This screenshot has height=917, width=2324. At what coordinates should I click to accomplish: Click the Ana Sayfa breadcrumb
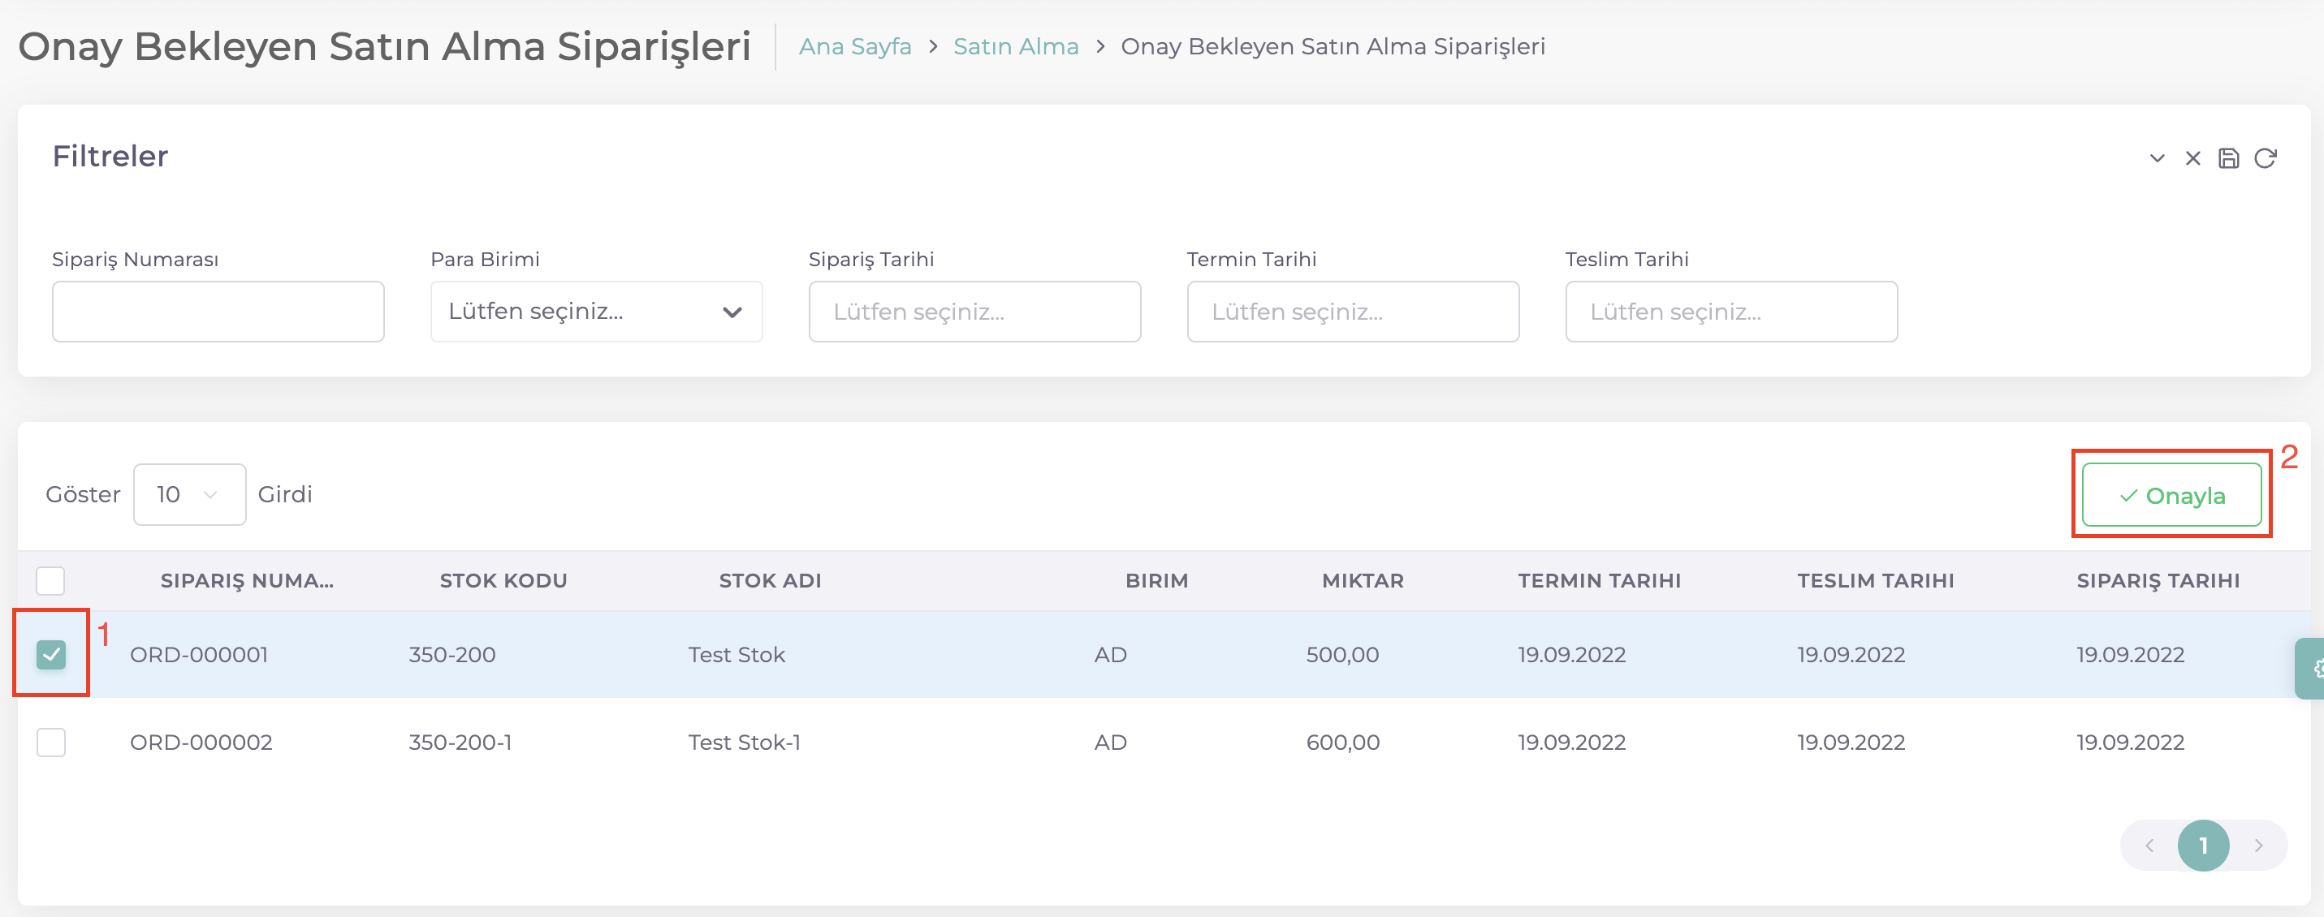click(x=854, y=46)
